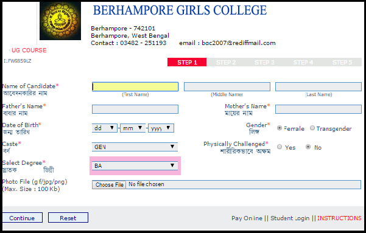The width and height of the screenshot is (366, 233).
Task: Expand the Caste dropdown showing GEN
Action: (135, 147)
